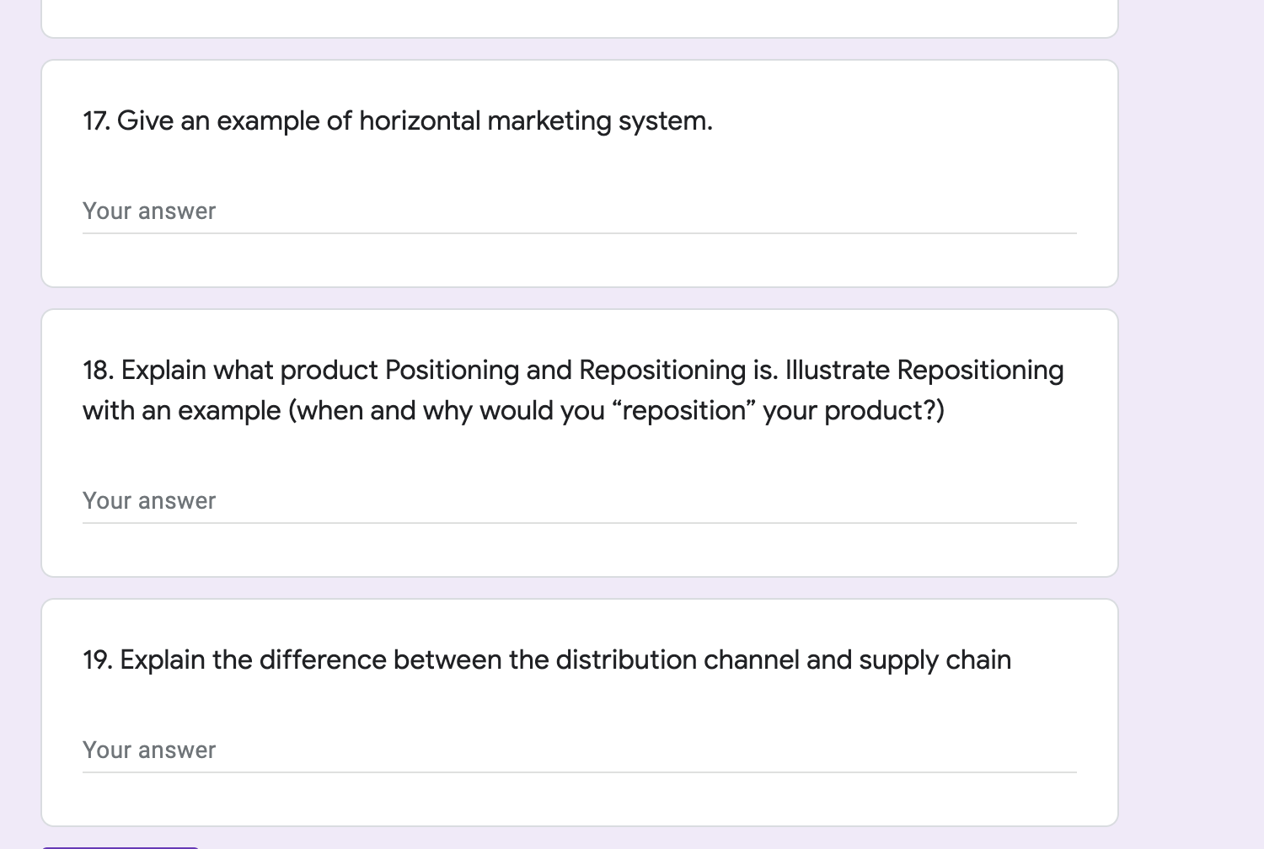Click the number "18." label

pyautogui.click(x=98, y=371)
